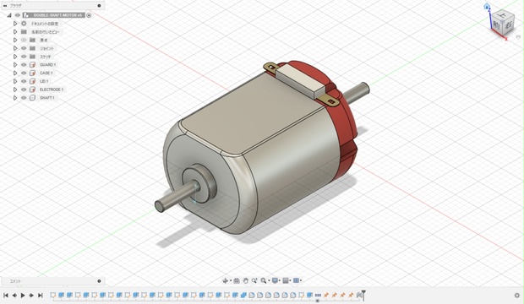Select the Orbit tool in navigation bar
The height and width of the screenshot is (304, 524).
pos(226,280)
